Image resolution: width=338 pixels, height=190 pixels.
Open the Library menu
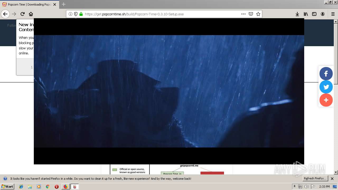coord(306,14)
